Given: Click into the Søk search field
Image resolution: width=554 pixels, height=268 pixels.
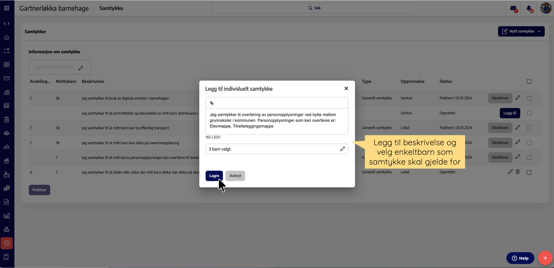Looking at the screenshot, I should pos(314,8).
